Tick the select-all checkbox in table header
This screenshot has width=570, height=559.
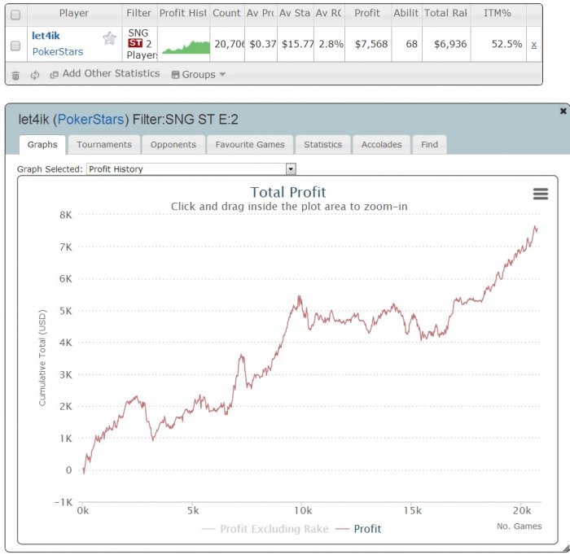15,14
